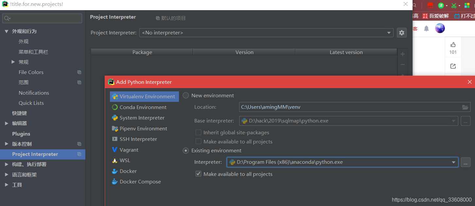Image resolution: width=475 pixels, height=206 pixels.
Task: Select the New environment radio button
Action: [x=186, y=96]
